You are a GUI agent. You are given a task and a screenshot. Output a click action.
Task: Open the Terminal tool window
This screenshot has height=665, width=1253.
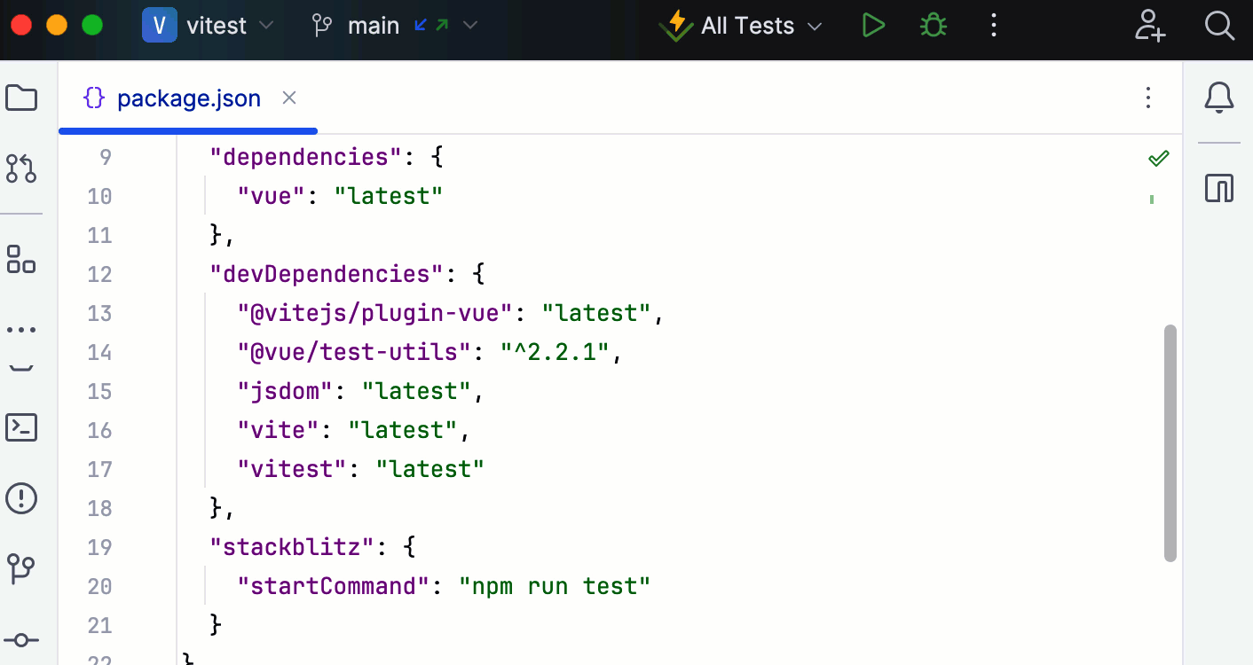(21, 427)
